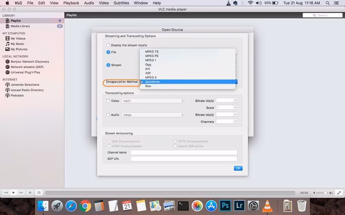Open the Subtitles menu in the menu bar

[x=121, y=3]
